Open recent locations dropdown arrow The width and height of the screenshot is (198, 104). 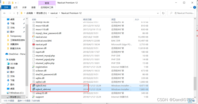[x=14, y=13]
